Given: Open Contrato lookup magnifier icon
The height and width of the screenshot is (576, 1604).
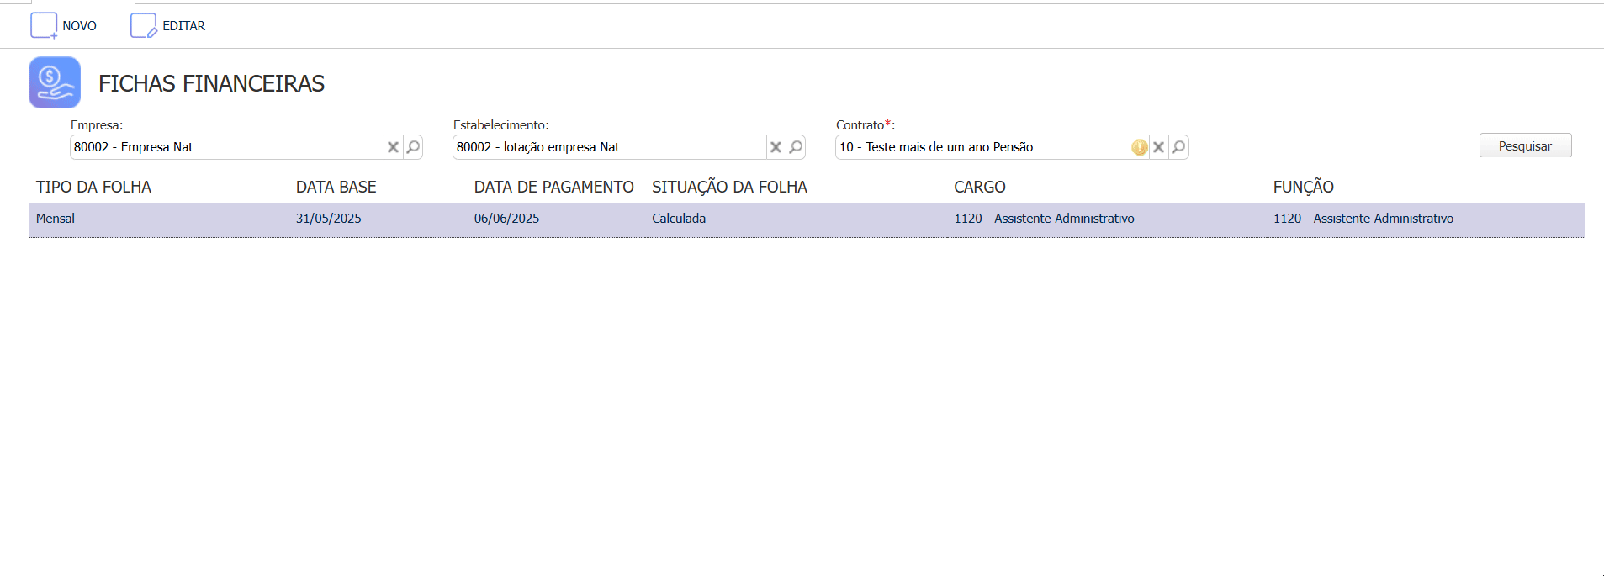Looking at the screenshot, I should pos(1178,147).
